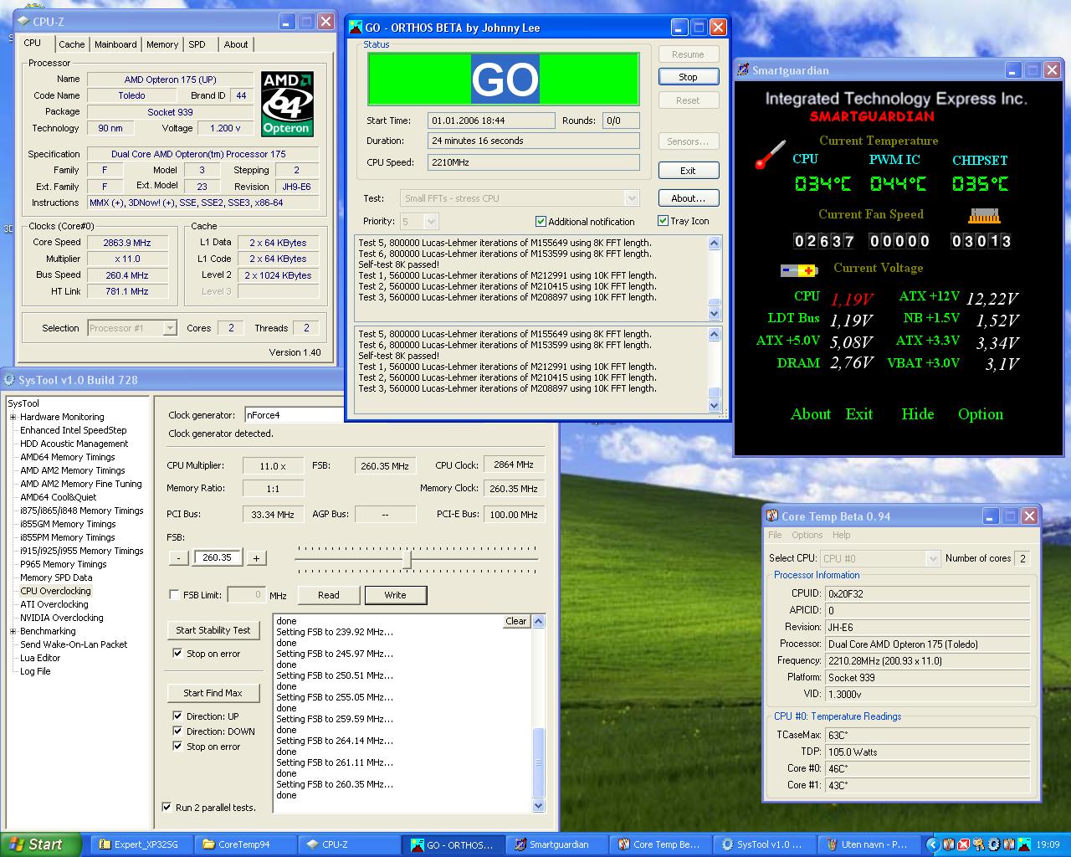Toggle the Tray Icon checkbox in ORTHOS

pyautogui.click(x=663, y=221)
